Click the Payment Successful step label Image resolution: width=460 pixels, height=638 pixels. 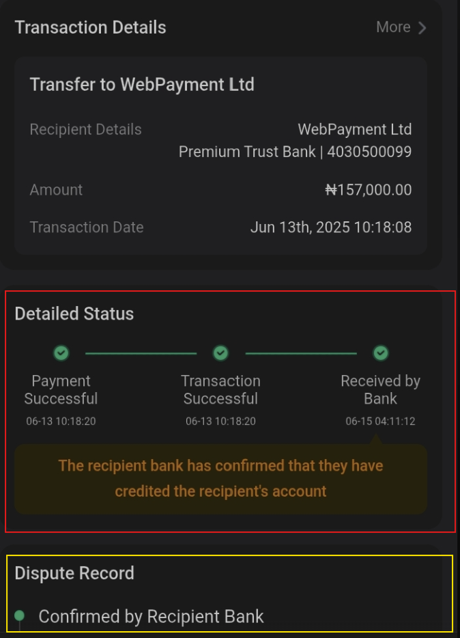point(61,390)
